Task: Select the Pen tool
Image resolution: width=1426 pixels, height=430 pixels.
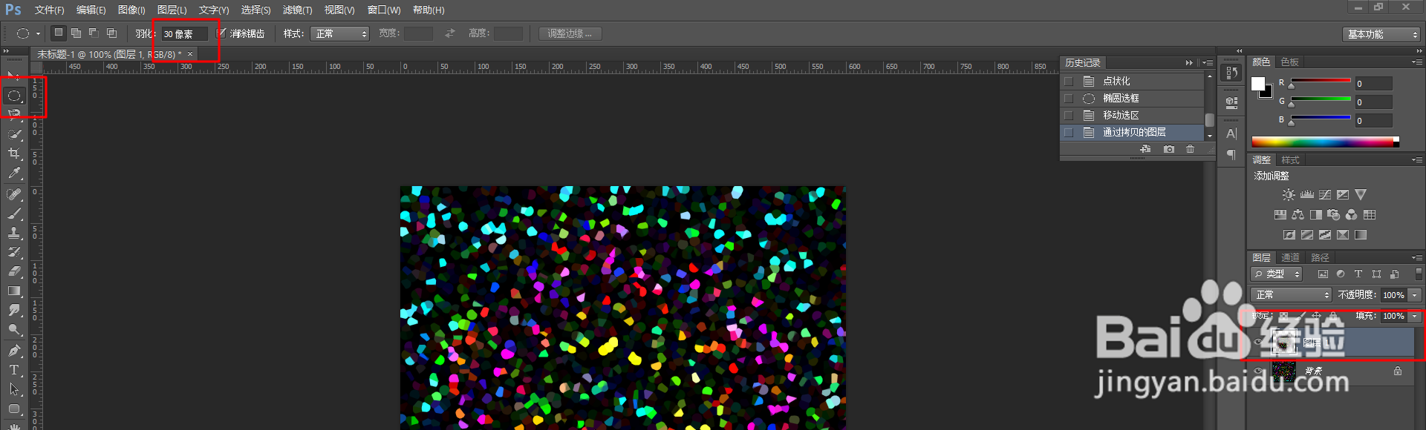Action: (x=14, y=351)
